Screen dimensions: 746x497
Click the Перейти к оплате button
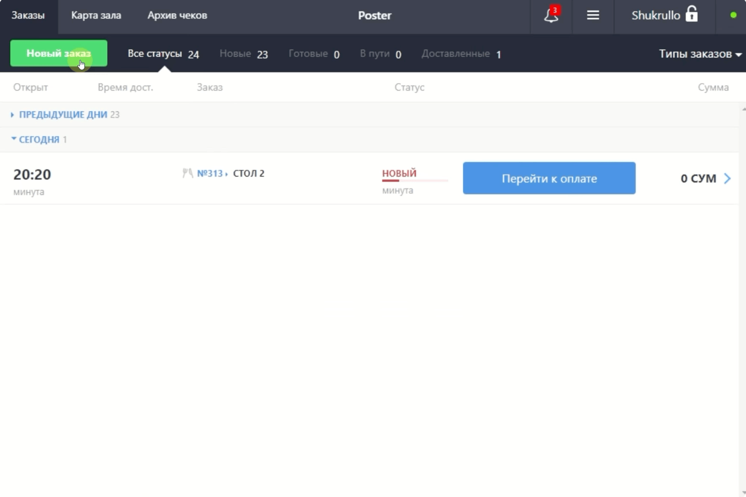[549, 179]
